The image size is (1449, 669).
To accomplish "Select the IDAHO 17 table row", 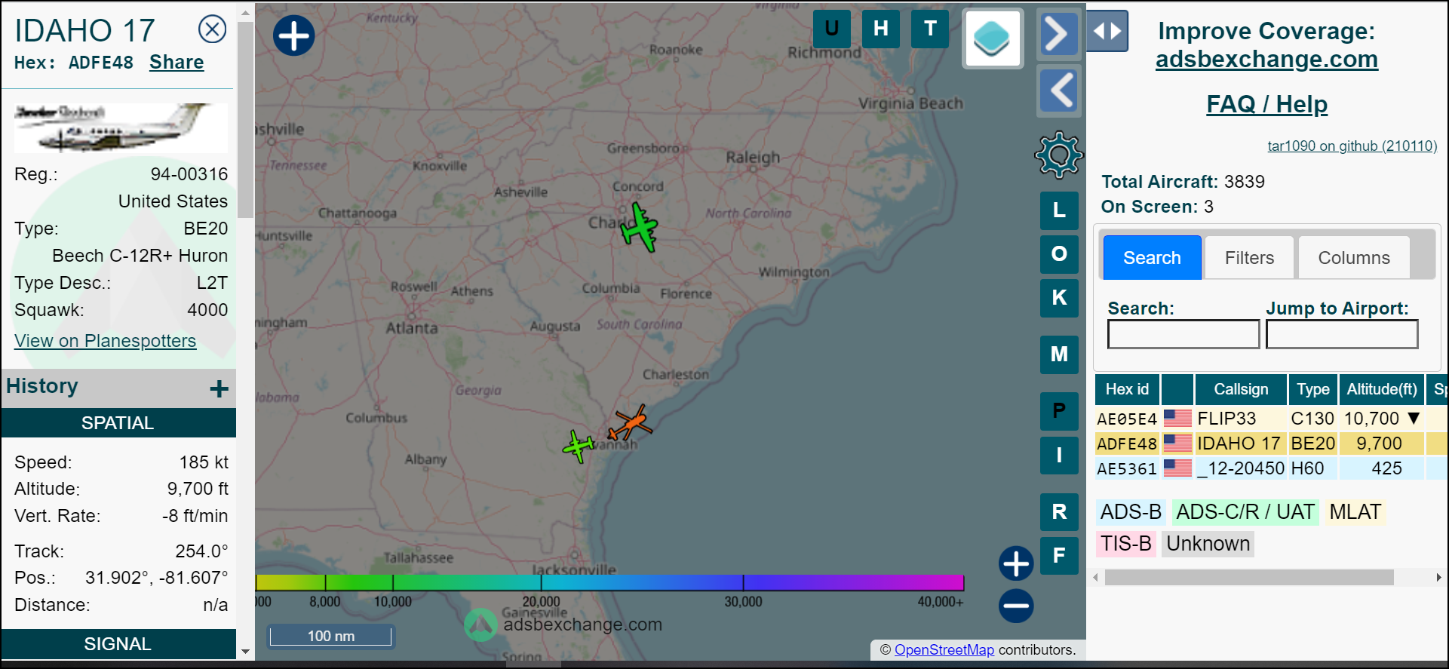I will [1271, 443].
